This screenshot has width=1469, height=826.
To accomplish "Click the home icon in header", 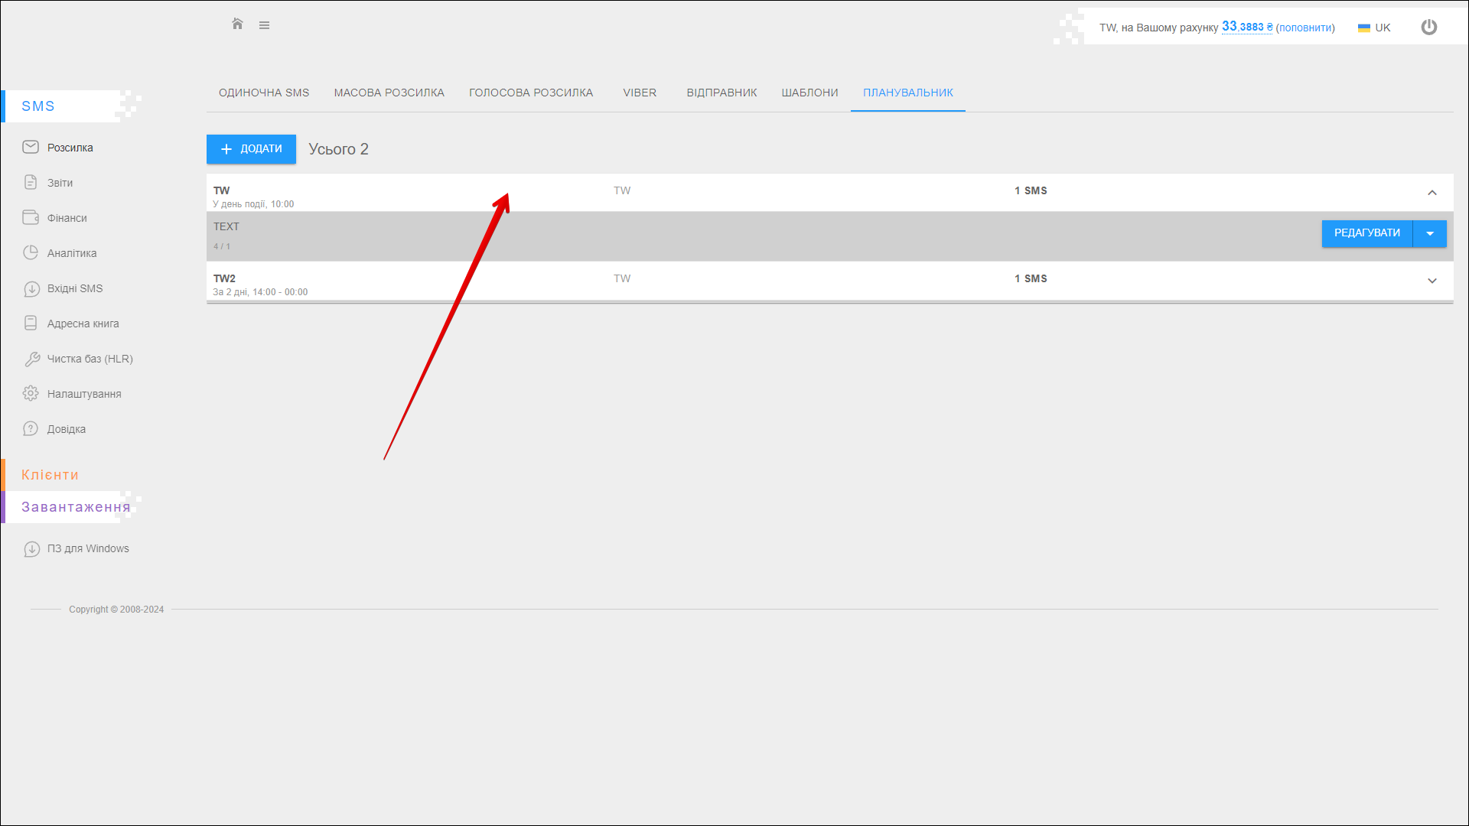I will click(x=237, y=24).
